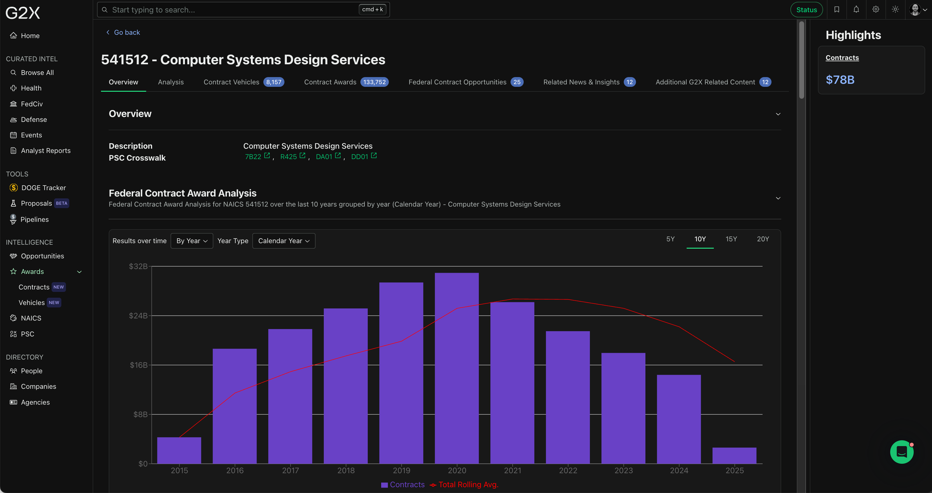The width and height of the screenshot is (932, 493).
Task: Open the By Year results dropdown
Action: tap(192, 240)
